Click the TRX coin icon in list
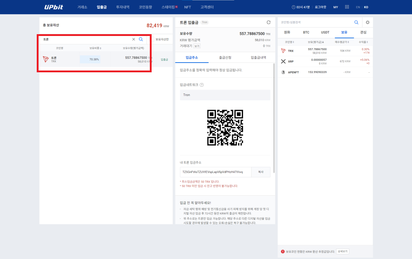 [283, 51]
